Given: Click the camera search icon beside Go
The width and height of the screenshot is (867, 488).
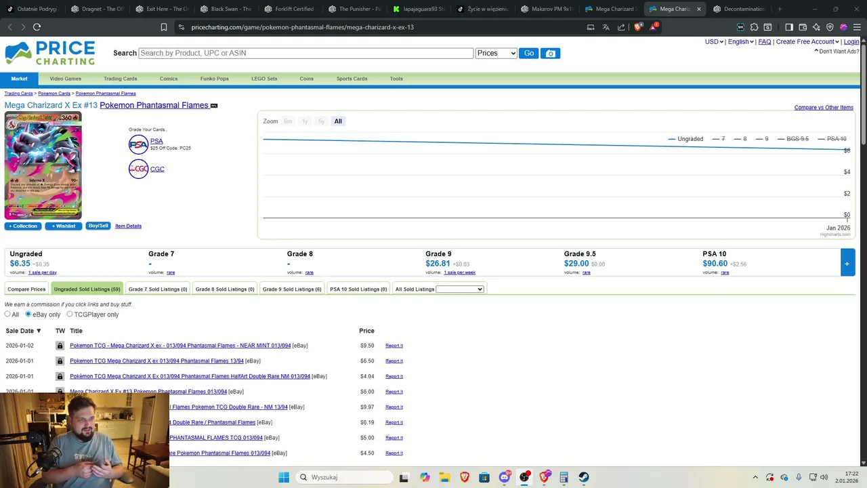Looking at the screenshot, I should point(550,53).
